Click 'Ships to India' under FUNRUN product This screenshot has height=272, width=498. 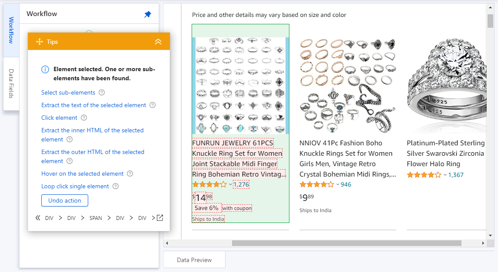(208, 219)
